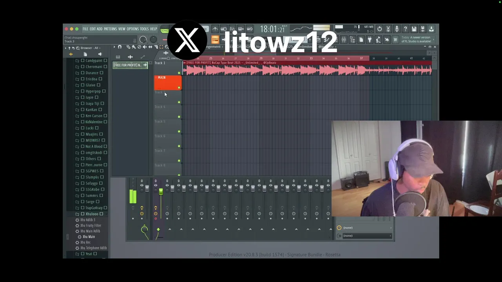Open the TOOLS menu
The image size is (502, 282).
[x=144, y=29]
